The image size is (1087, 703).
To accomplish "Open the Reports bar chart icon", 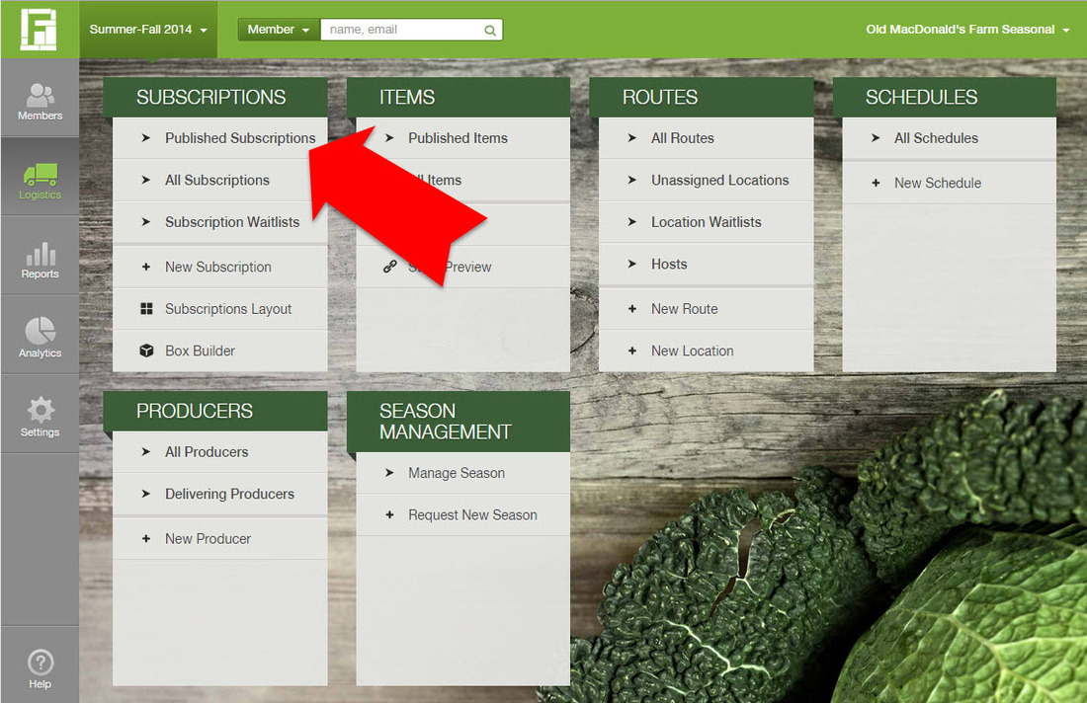I will 41,254.
